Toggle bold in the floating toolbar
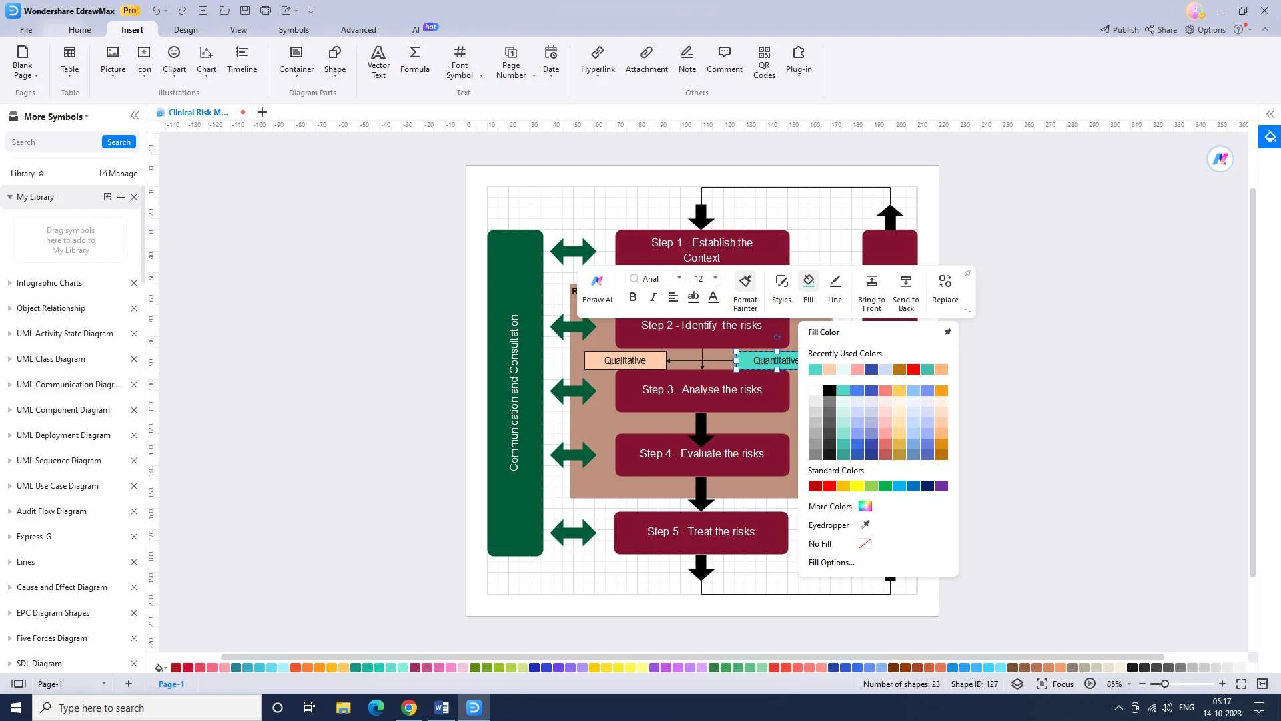Image resolution: width=1281 pixels, height=721 pixels. [633, 298]
